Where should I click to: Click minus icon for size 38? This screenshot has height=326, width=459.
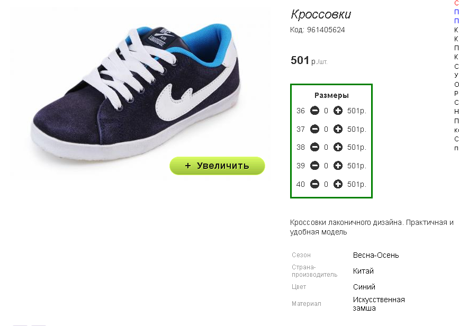tap(314, 147)
